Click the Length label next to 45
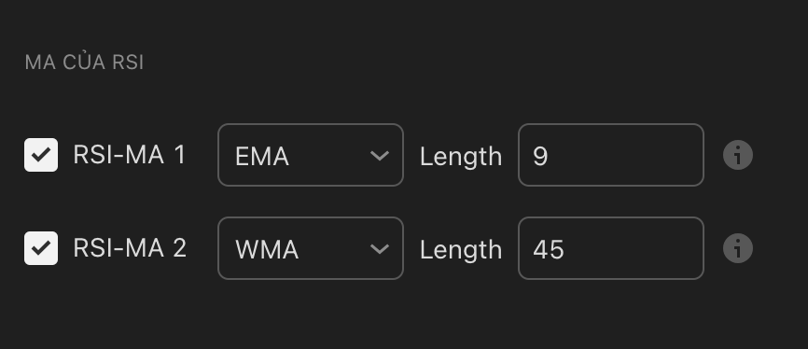 coord(461,249)
